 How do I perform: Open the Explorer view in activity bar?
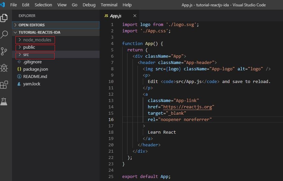(x=4, y=18)
